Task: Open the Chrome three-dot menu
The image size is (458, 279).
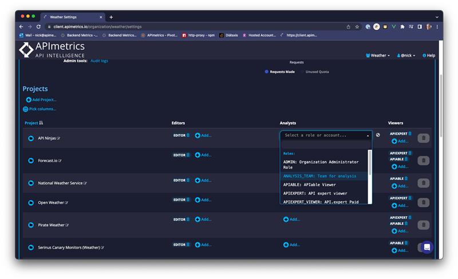Action: click(x=437, y=27)
